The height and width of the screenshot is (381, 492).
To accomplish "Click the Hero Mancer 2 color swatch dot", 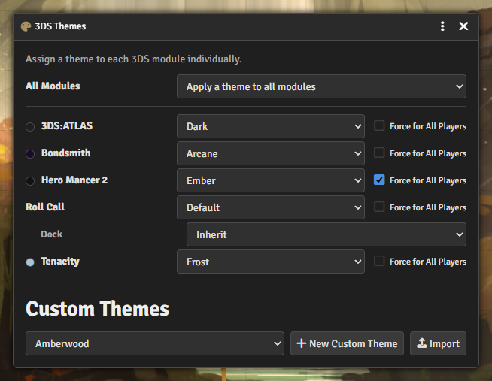I will [x=30, y=181].
